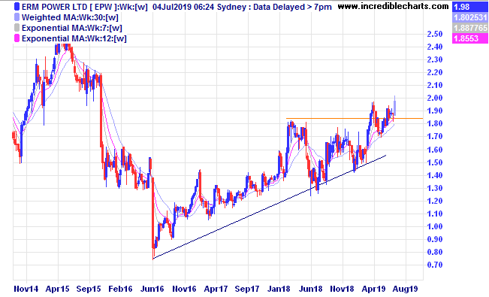The image size is (489, 297).
Task: Select the 'Exponential MA:Wk:12:[w]' legend label
Action: coord(74,39)
